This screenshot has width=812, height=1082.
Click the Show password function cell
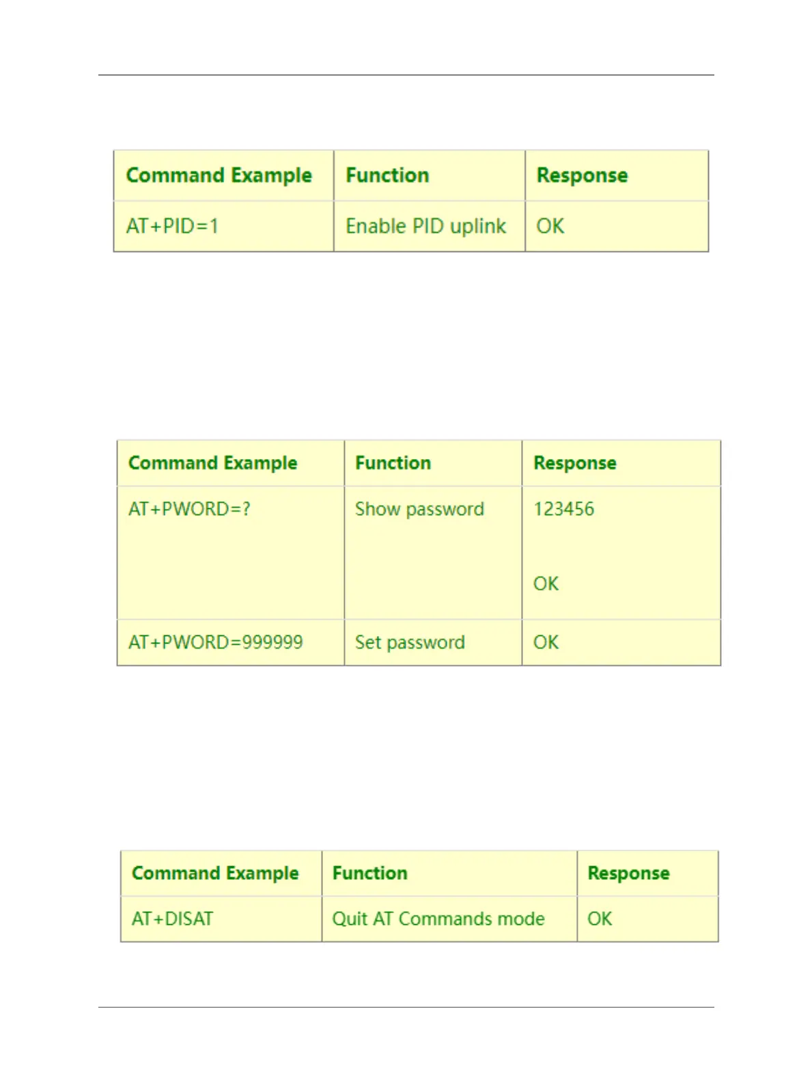point(433,553)
